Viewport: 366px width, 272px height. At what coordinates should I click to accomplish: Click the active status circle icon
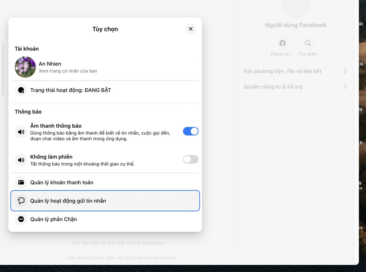(x=21, y=90)
